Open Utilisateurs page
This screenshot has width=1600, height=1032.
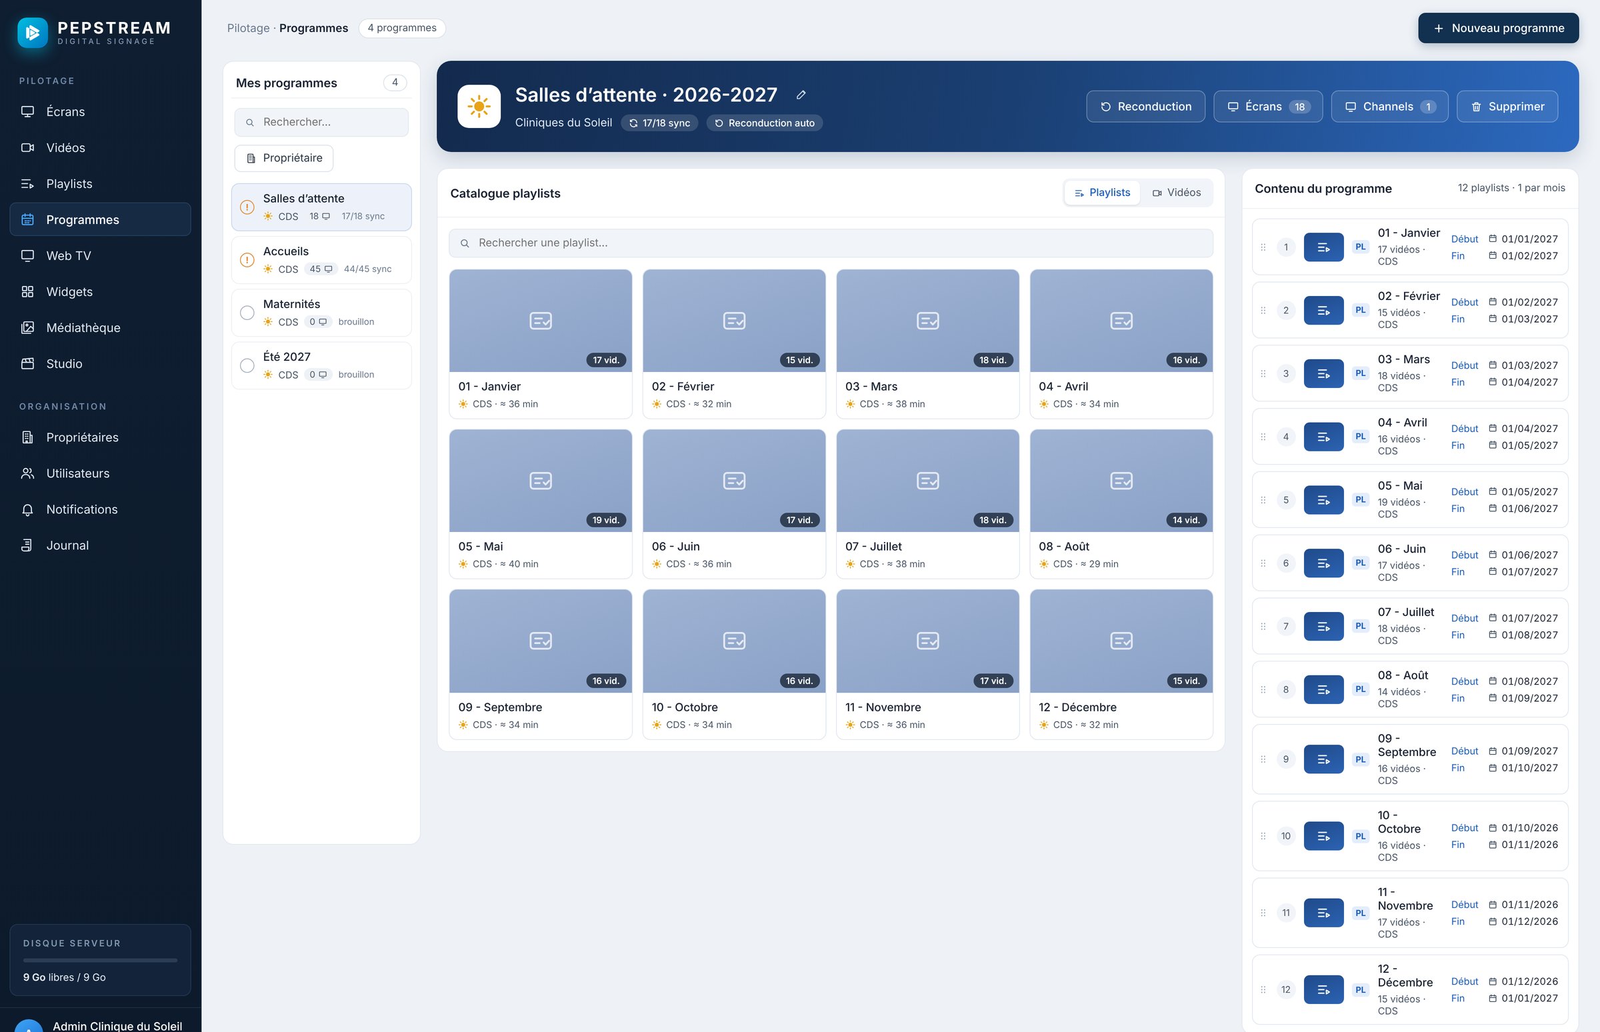[101, 474]
